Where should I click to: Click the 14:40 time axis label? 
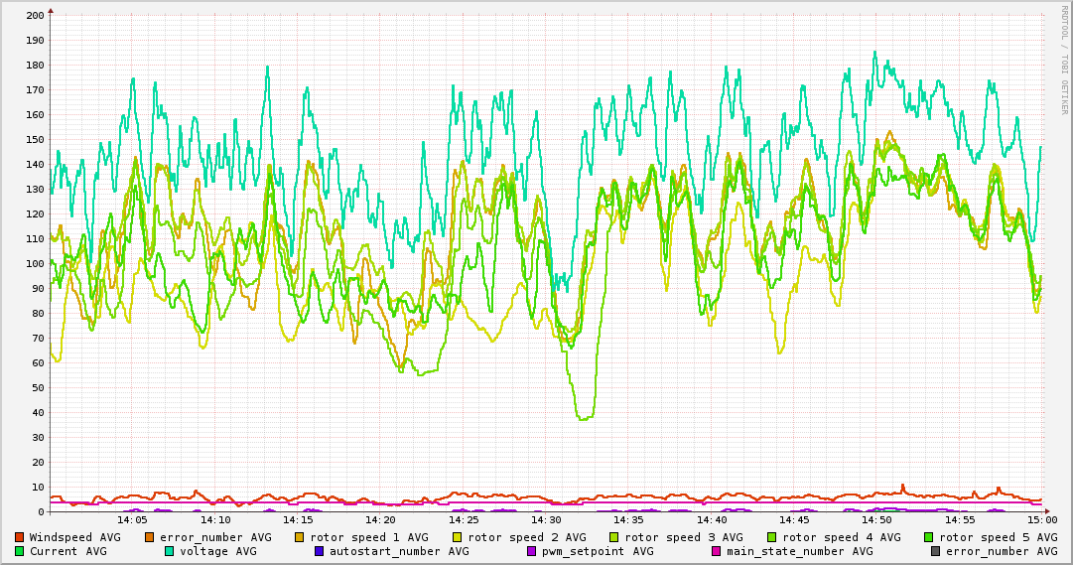(712, 520)
